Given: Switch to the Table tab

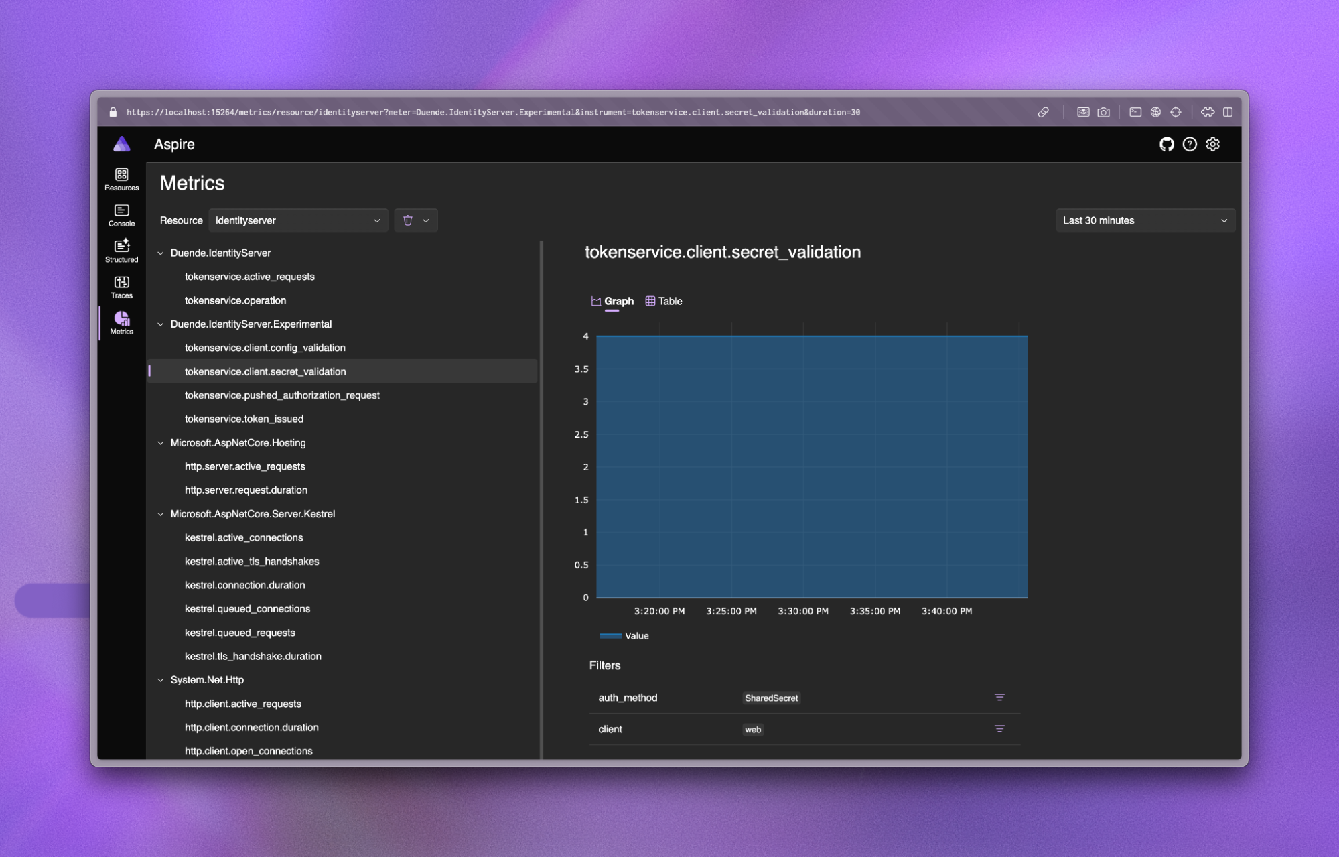Looking at the screenshot, I should pyautogui.click(x=664, y=301).
